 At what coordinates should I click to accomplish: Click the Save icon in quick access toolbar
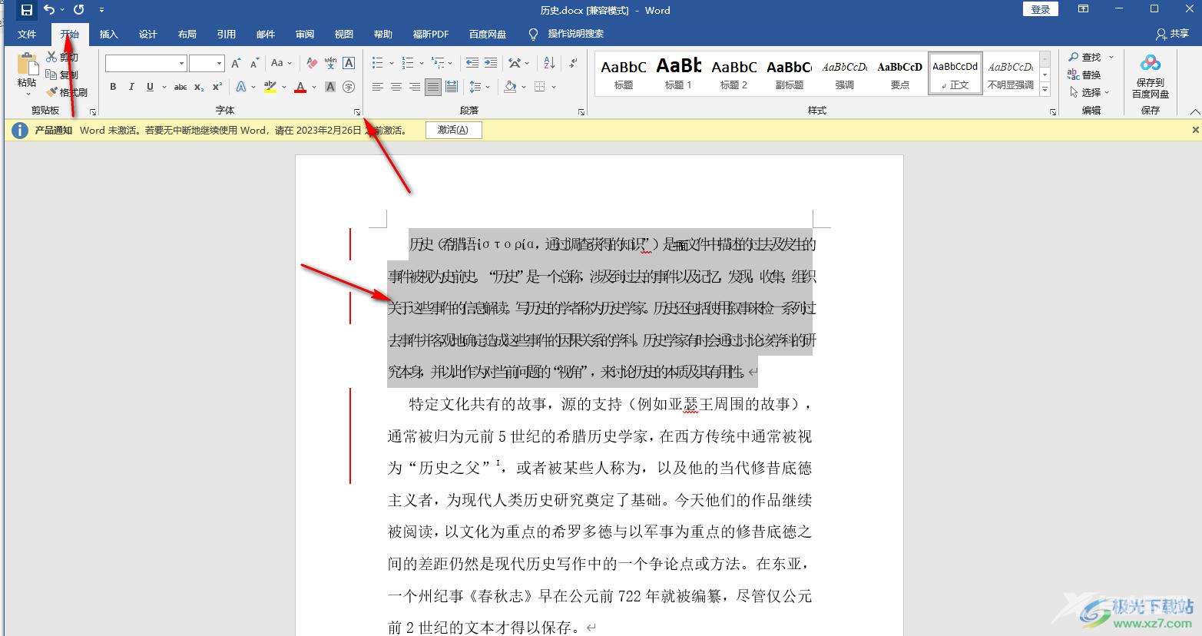pyautogui.click(x=27, y=10)
